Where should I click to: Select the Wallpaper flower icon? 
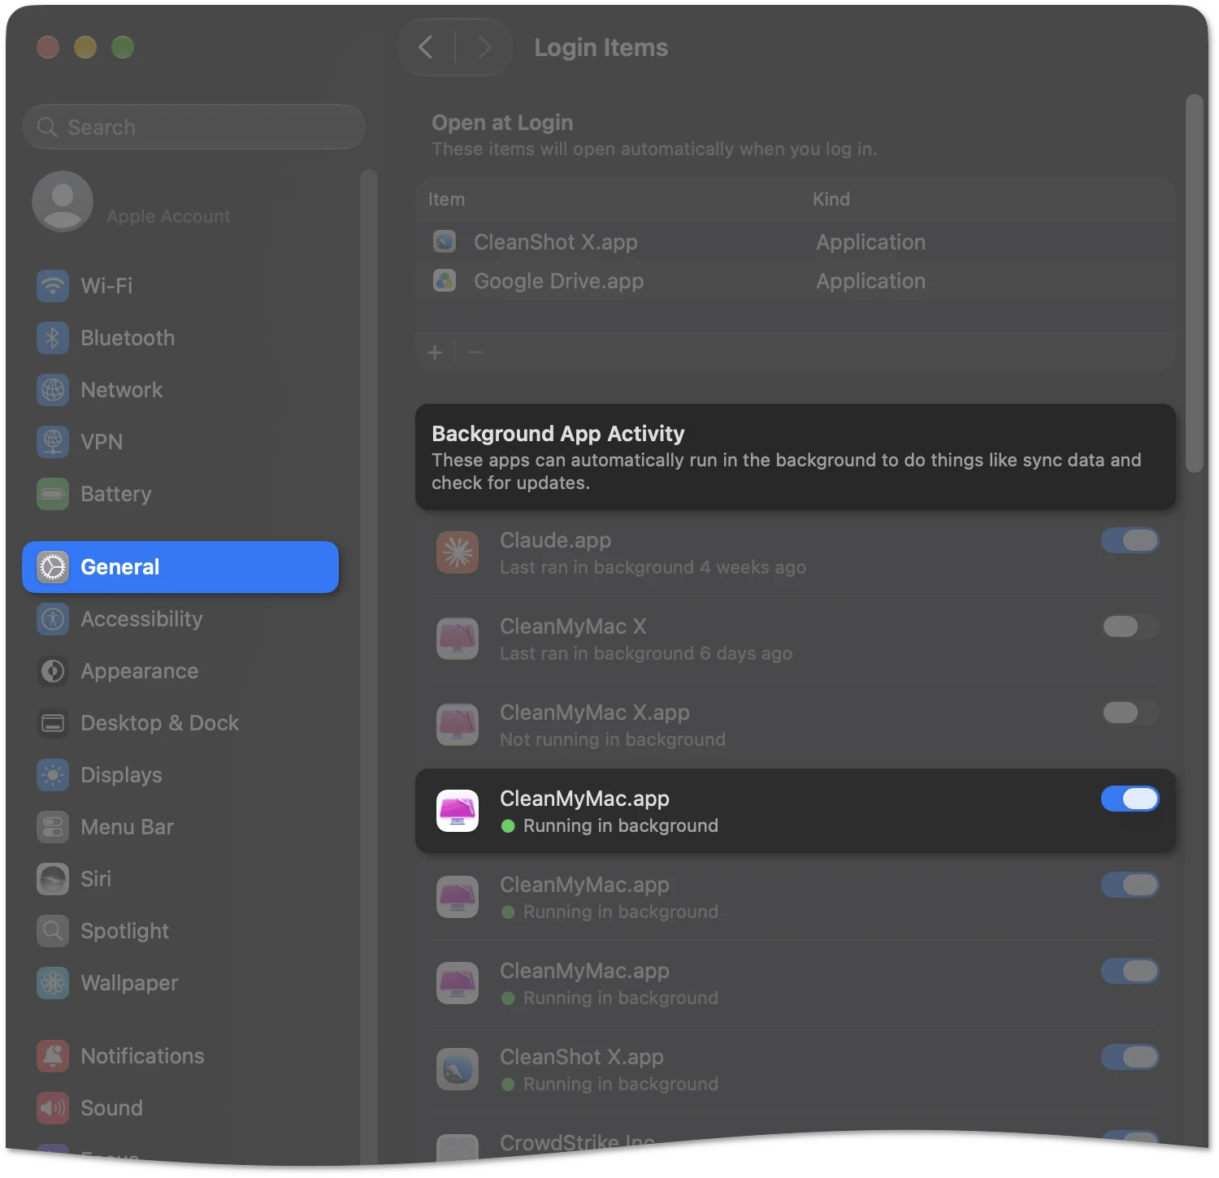point(53,983)
